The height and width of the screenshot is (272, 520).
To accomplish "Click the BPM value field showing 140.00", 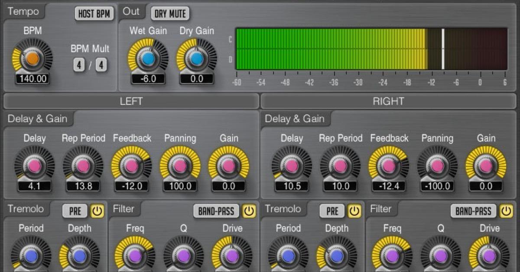I will click(x=32, y=79).
